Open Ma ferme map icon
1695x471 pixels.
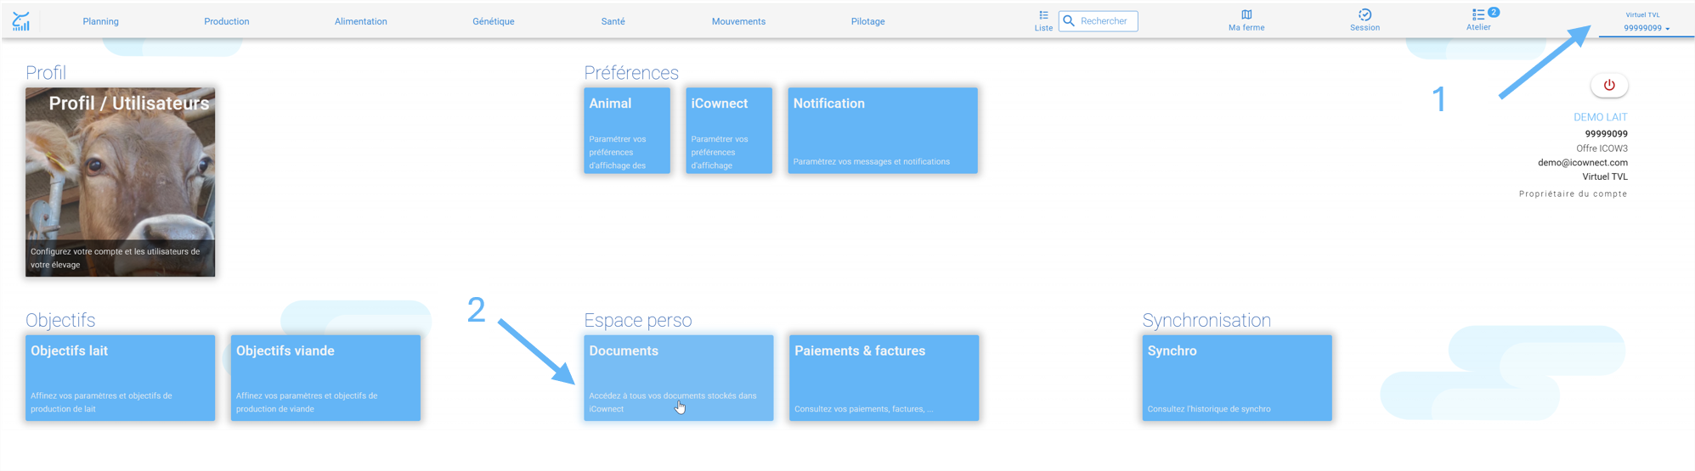1246,14
